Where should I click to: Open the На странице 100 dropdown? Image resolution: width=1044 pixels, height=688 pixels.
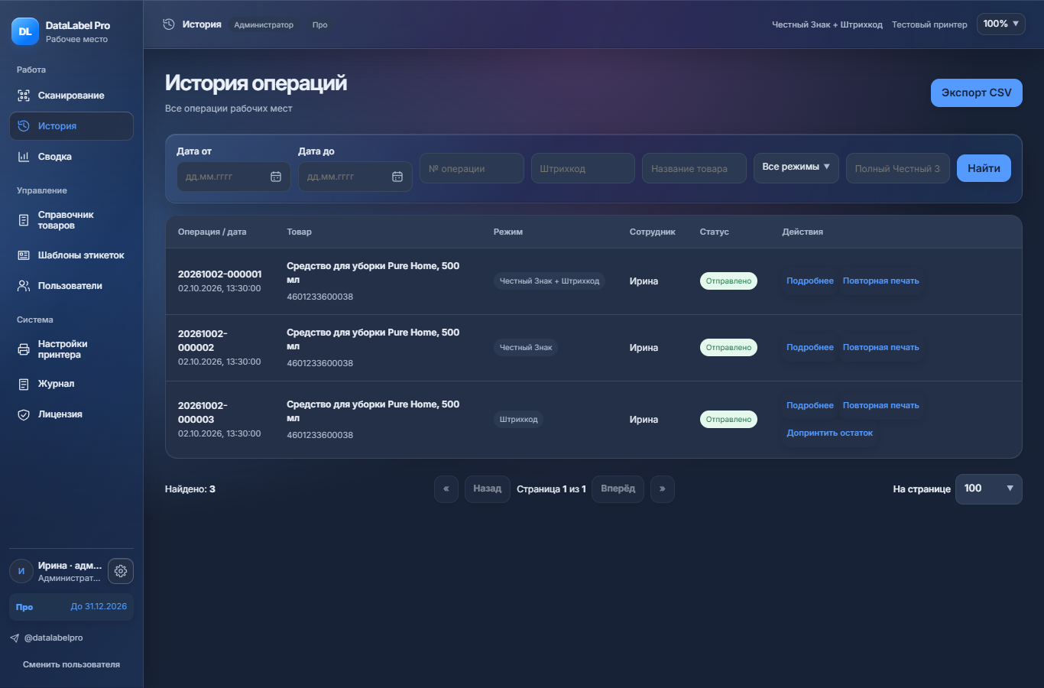tap(989, 488)
